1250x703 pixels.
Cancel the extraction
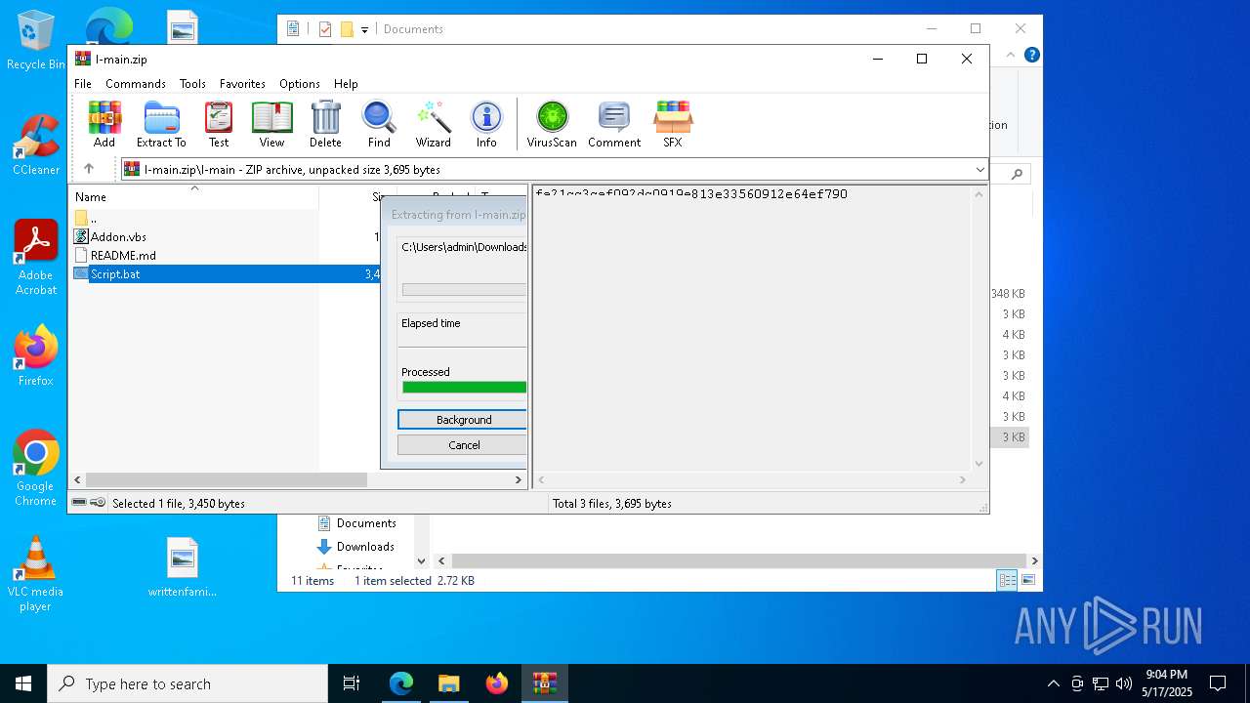[463, 445]
